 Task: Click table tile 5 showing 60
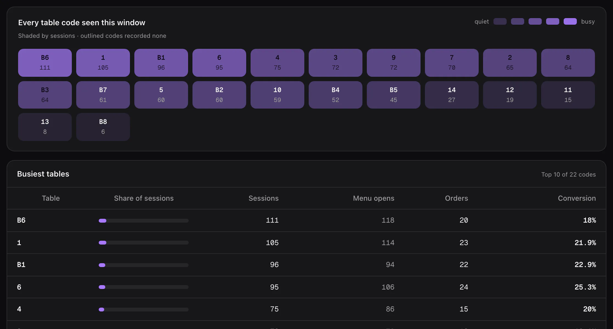(x=161, y=95)
